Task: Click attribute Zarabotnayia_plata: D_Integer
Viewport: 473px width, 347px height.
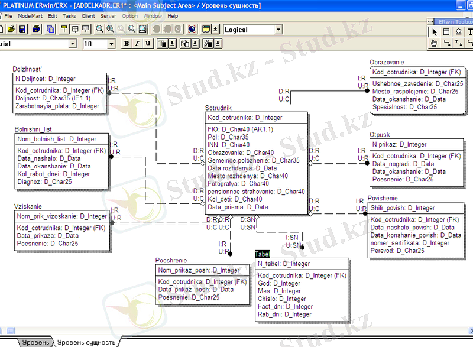Action: 57,106
